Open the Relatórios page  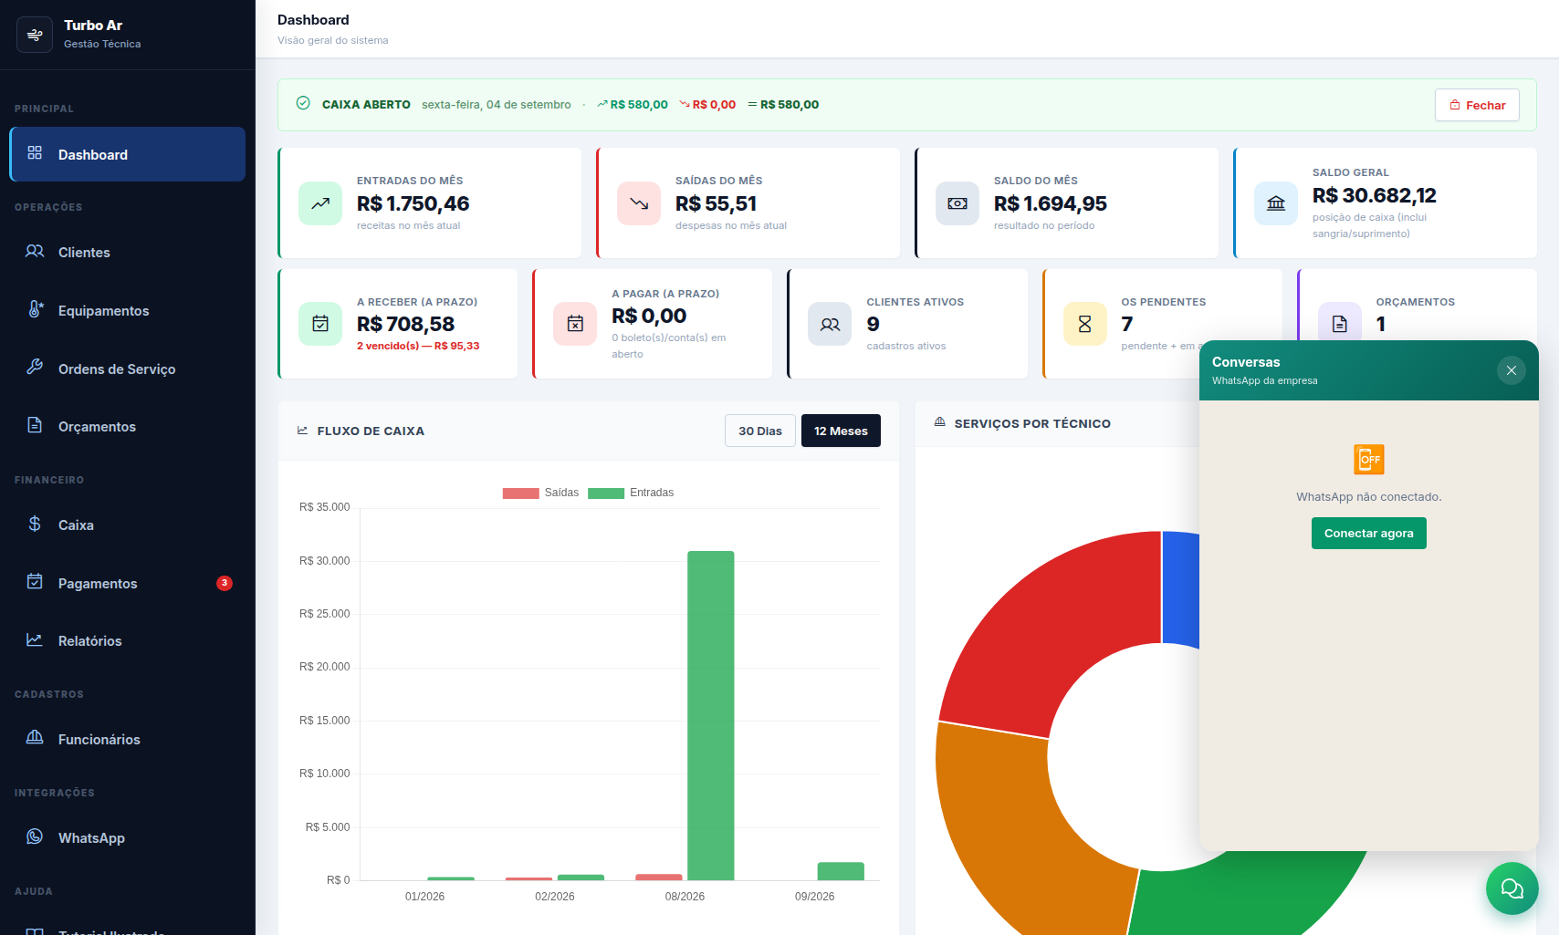128,641
